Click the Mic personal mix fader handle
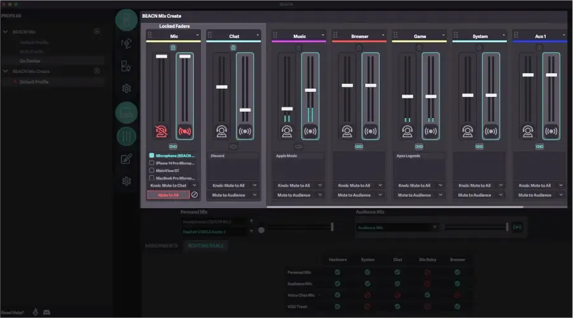The height and width of the screenshot is (318, 573). (x=162, y=56)
